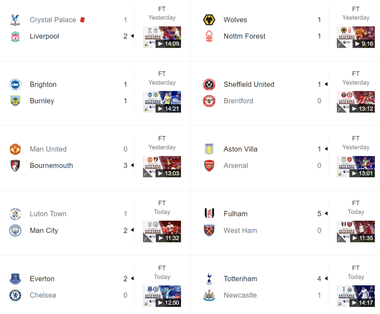
Task: Select the Fulham crest icon
Action: pyautogui.click(x=209, y=214)
